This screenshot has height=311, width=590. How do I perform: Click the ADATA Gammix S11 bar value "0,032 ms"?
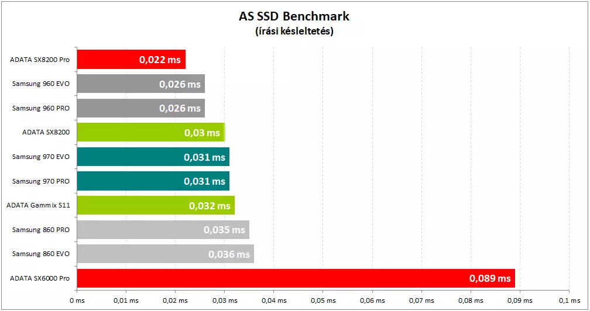click(x=210, y=205)
